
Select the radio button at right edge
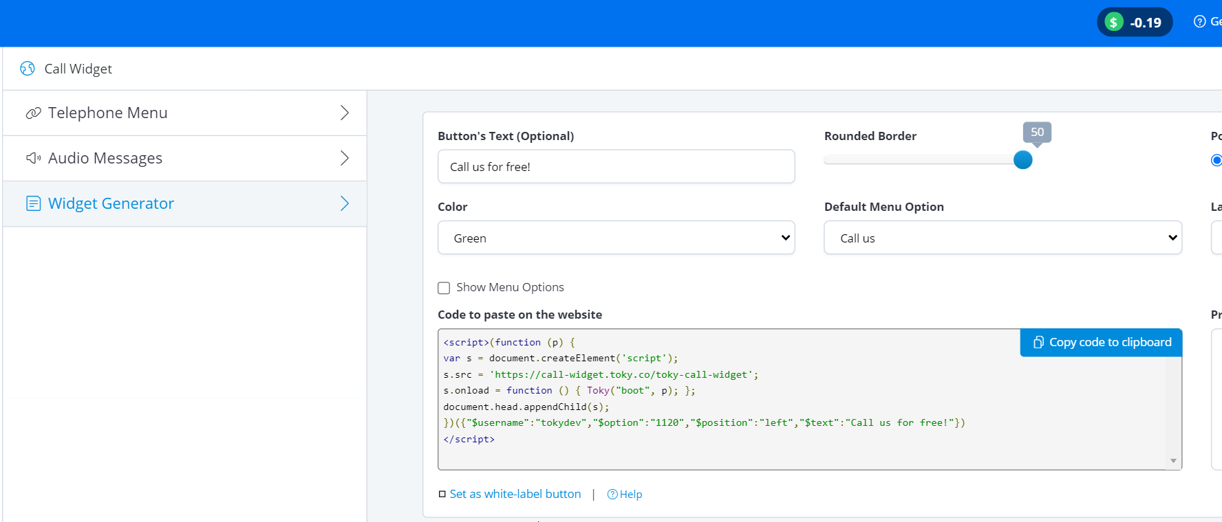1216,160
